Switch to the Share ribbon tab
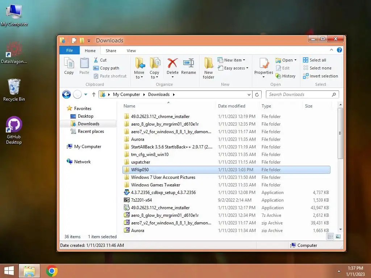Screen dimensions: 371x278 click(111, 51)
